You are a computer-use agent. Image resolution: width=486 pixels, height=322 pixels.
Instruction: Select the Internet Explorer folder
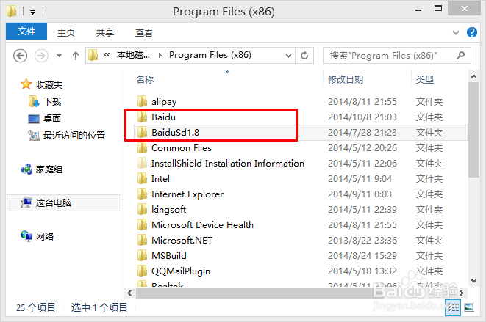coord(187,194)
